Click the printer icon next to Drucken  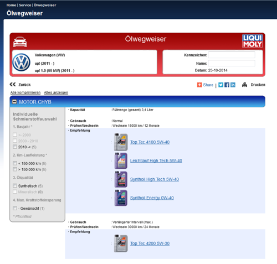244,85
